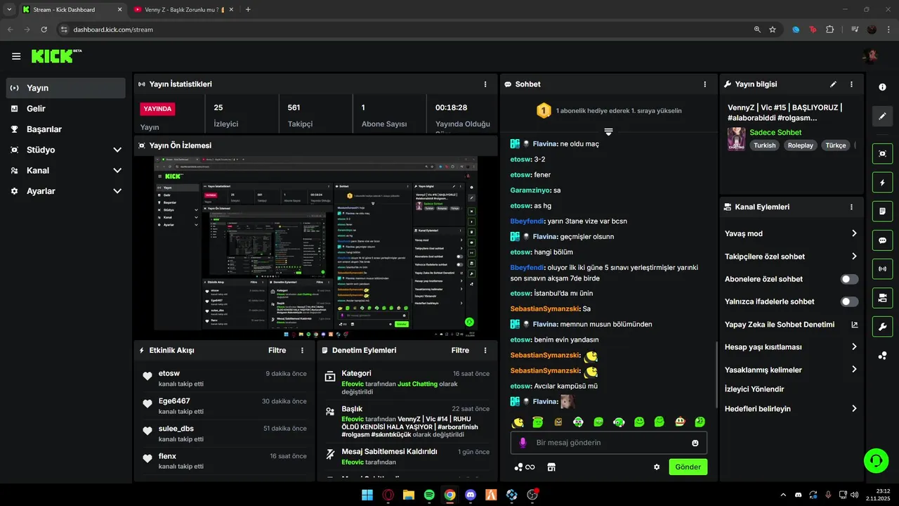Click the message input field

coord(608,443)
